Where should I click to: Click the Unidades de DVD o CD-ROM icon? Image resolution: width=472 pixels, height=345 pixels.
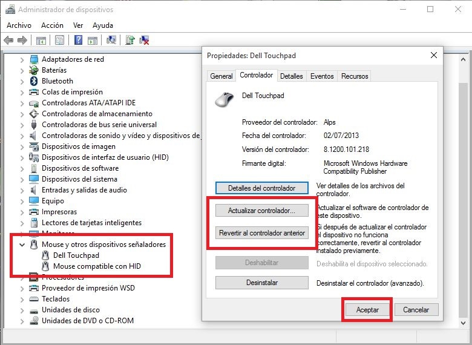pyautogui.click(x=34, y=321)
